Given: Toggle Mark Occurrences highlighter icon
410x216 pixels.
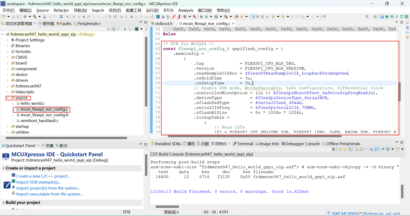Looking at the screenshot, I should point(252,17).
